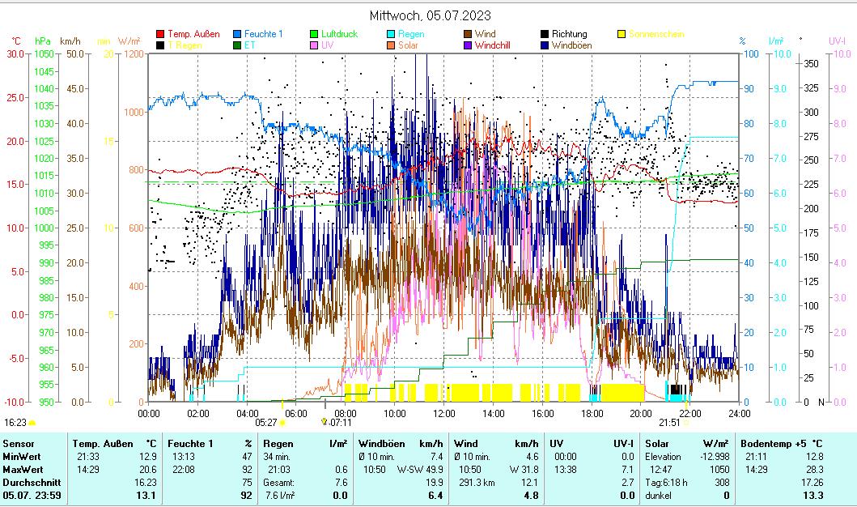857x507 pixels.
Task: Click the UV-I axis label at top right
Action: point(837,41)
